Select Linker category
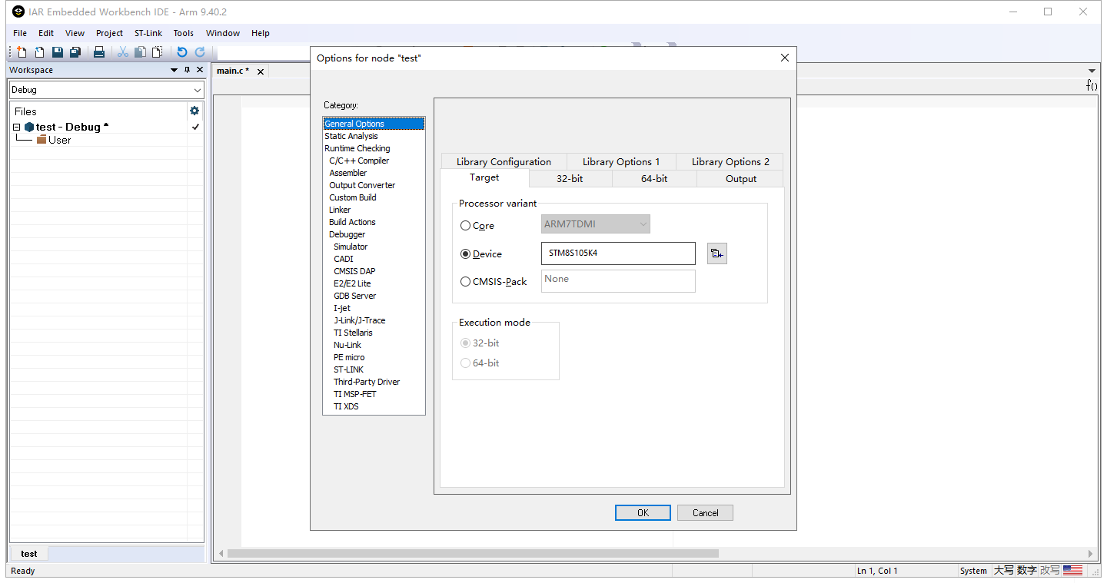1107x583 pixels. (340, 210)
